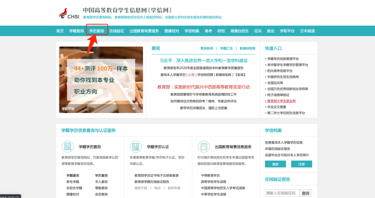Click the 学信网招聘 link
Screen dimensions: 375x198
[x=205, y=75]
